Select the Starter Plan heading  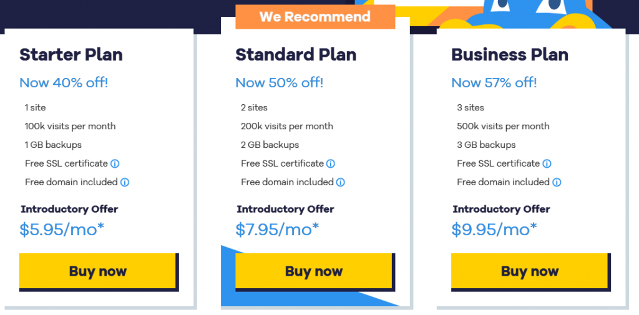tap(71, 55)
